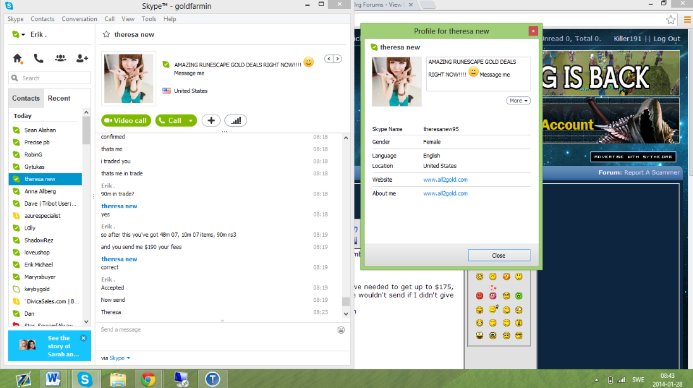Click previous arrow in mood message

tap(329, 59)
